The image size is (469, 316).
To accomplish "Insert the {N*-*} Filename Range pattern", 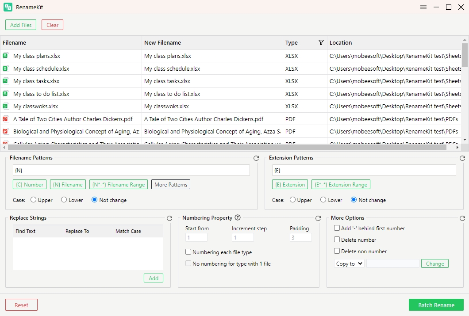I will click(x=119, y=185).
